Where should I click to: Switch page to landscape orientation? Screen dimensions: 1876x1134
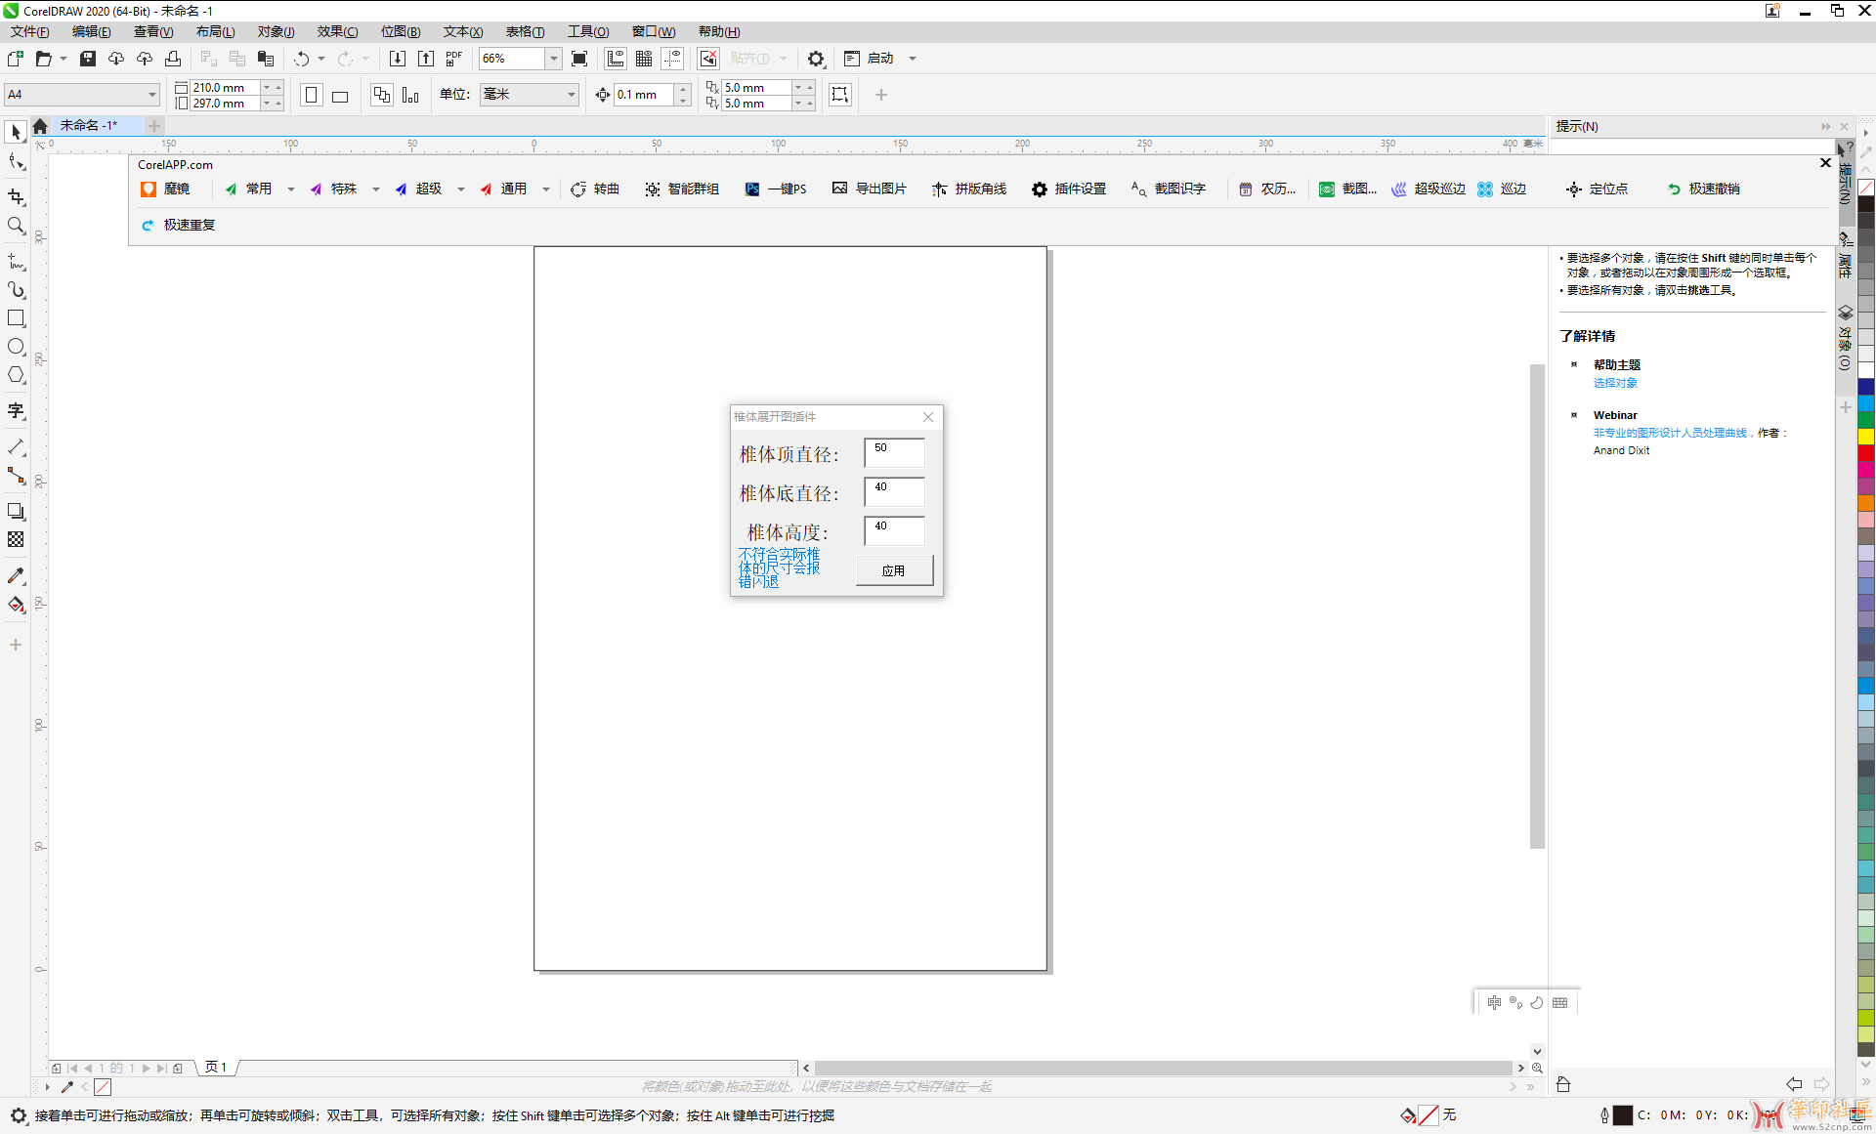pyautogui.click(x=340, y=96)
